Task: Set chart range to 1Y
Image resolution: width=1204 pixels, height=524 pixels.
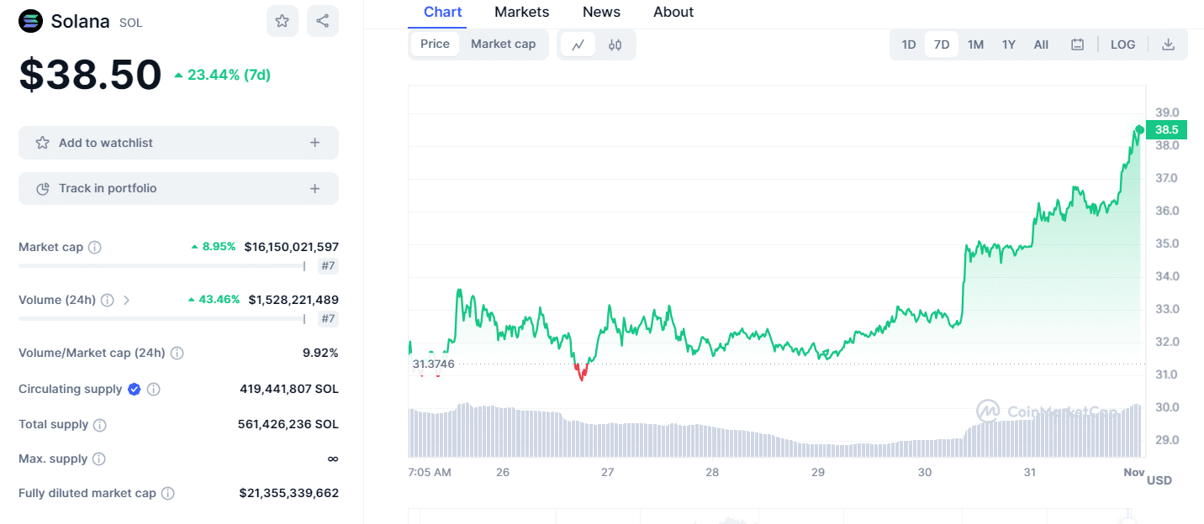Action: click(1009, 45)
